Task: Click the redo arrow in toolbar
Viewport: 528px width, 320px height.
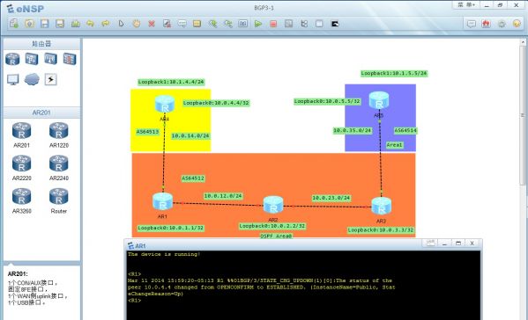Action: click(x=106, y=24)
